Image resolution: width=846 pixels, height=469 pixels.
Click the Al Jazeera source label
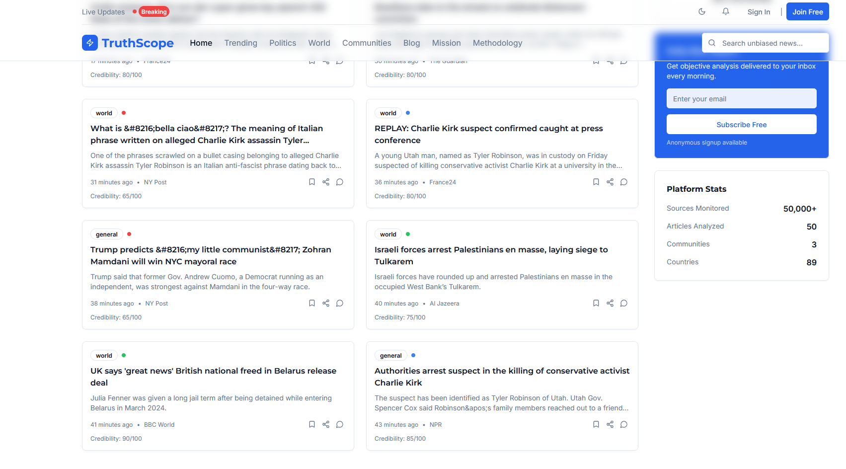pos(445,303)
